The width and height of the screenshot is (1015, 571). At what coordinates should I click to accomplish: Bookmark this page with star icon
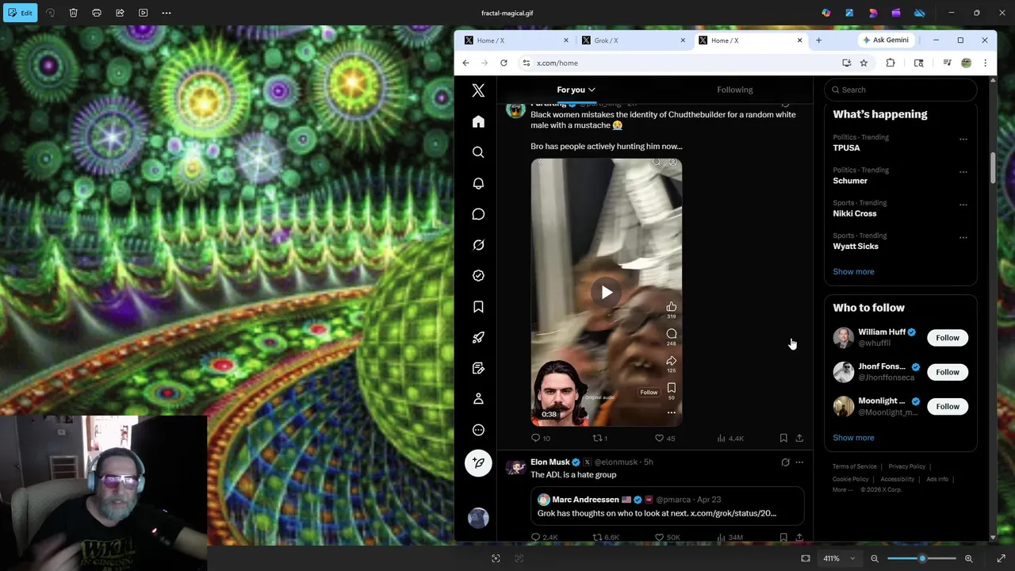pyautogui.click(x=864, y=63)
